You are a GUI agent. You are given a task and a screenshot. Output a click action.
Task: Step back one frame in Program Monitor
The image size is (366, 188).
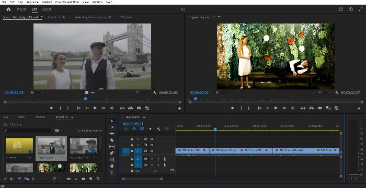click(x=268, y=108)
